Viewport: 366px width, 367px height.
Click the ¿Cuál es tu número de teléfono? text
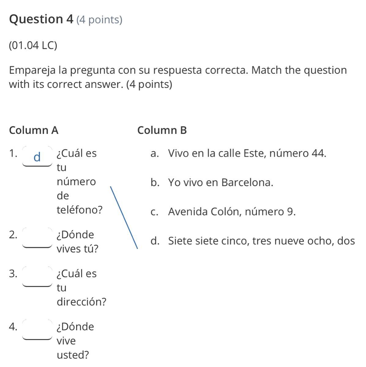pos(80,181)
